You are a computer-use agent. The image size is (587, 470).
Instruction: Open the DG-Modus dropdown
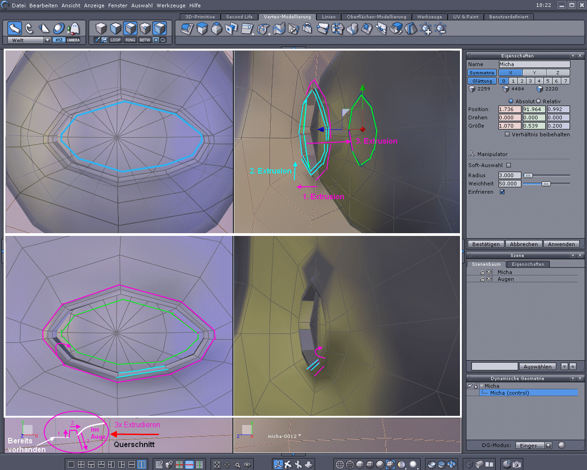pyautogui.click(x=548, y=445)
